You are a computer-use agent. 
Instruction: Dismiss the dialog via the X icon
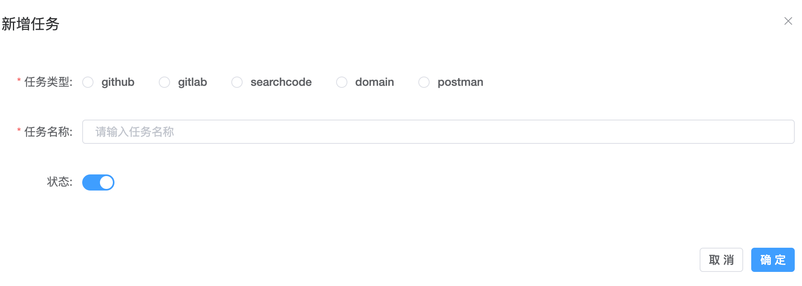(788, 21)
